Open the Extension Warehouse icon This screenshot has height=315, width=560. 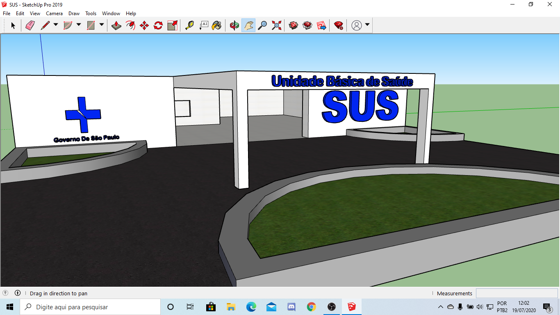coord(307,25)
